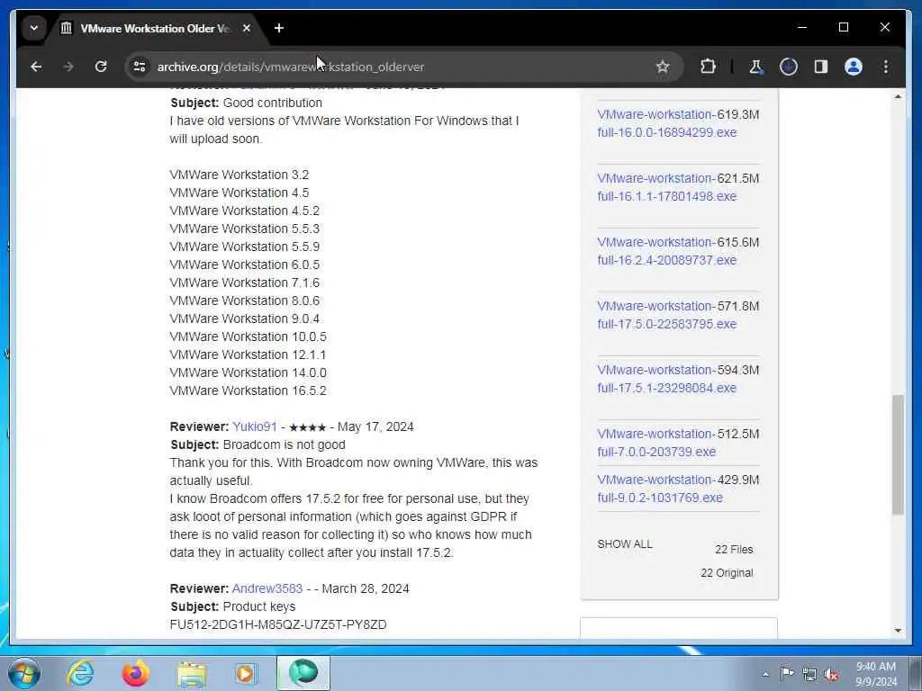Reload the archive.org page
The width and height of the screenshot is (922, 691).
point(101,67)
